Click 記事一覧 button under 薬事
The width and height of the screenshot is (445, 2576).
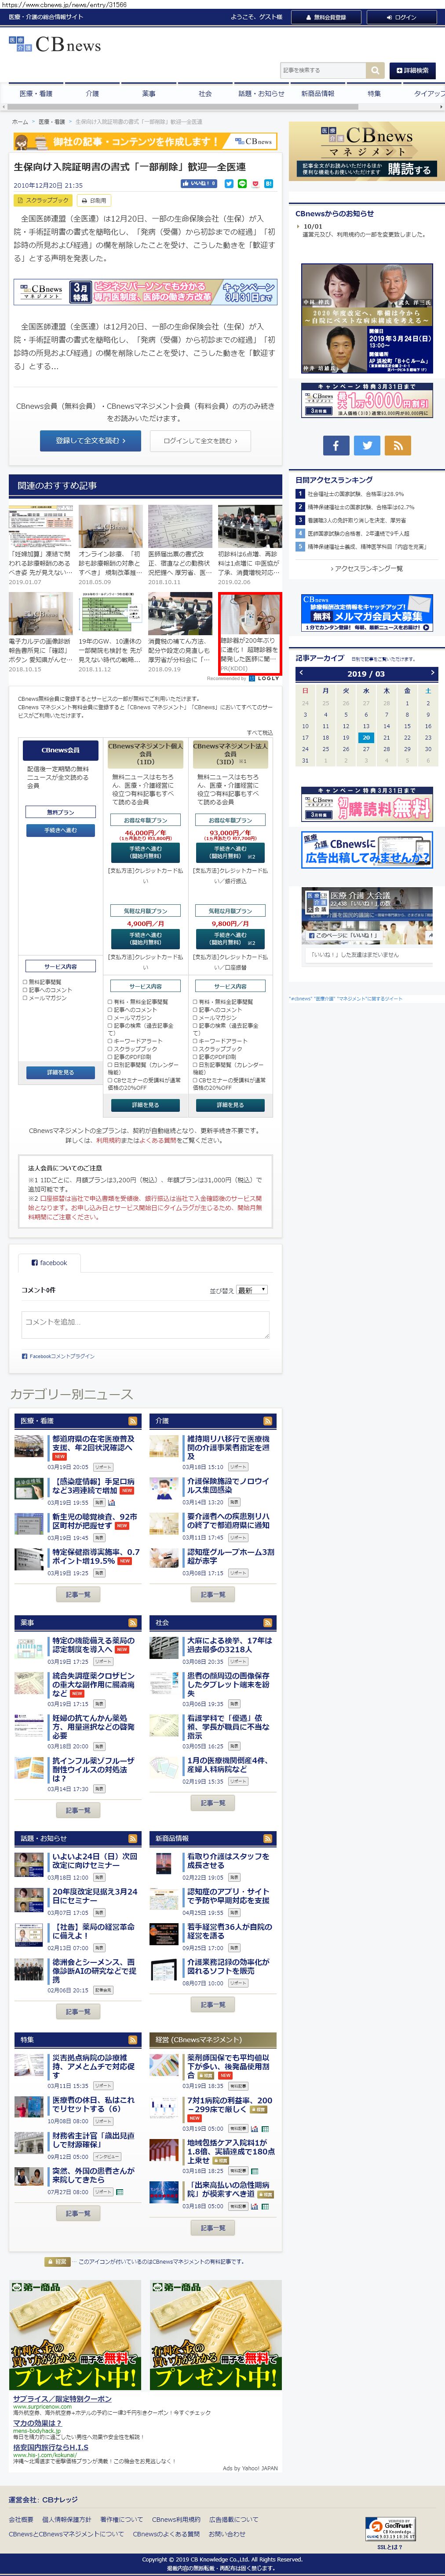point(77,1811)
